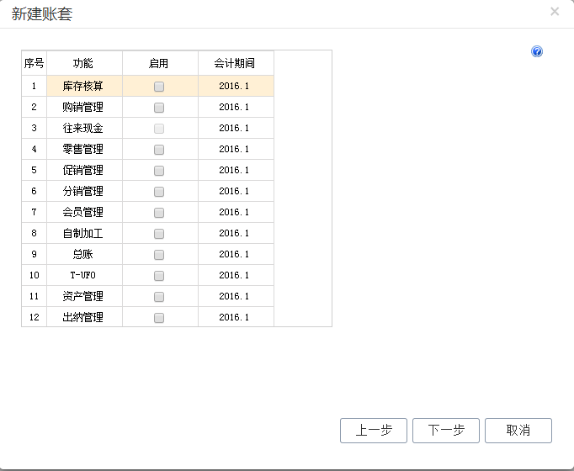Enable the T-UFO checkbox
This screenshot has height=471, width=574.
coord(159,276)
